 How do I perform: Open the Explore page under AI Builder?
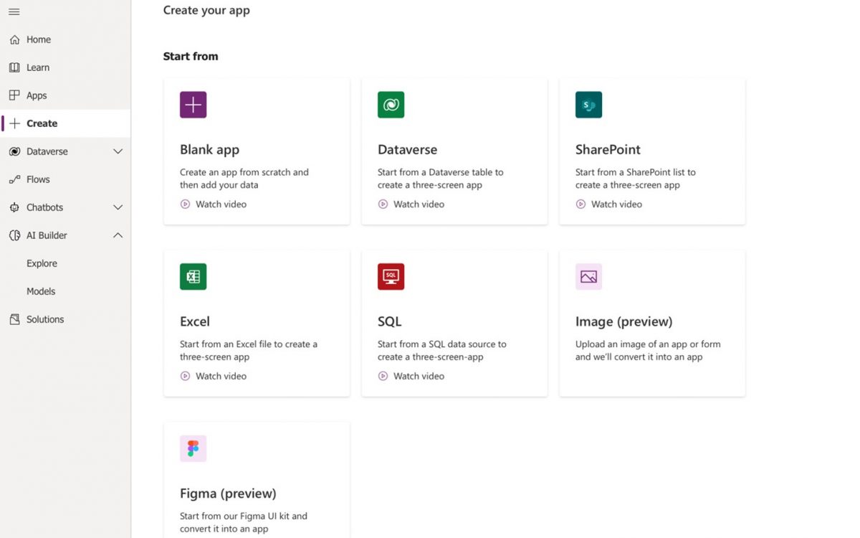42,263
